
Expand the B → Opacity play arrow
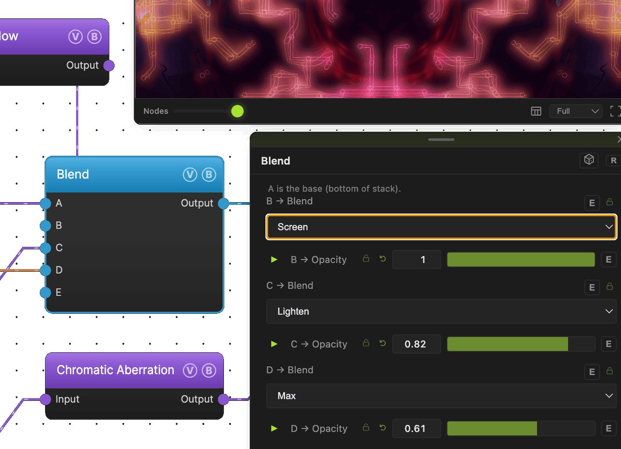(x=274, y=260)
